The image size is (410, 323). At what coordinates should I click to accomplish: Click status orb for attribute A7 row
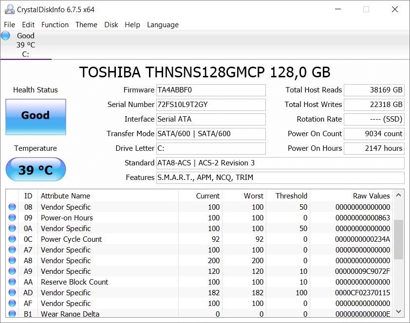[12, 250]
